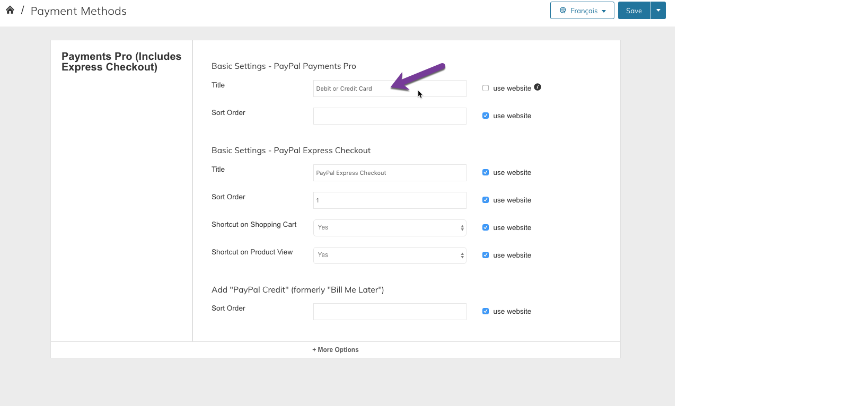The width and height of the screenshot is (845, 406).
Task: Enable use website for Payments Pro Title
Action: coord(486,88)
